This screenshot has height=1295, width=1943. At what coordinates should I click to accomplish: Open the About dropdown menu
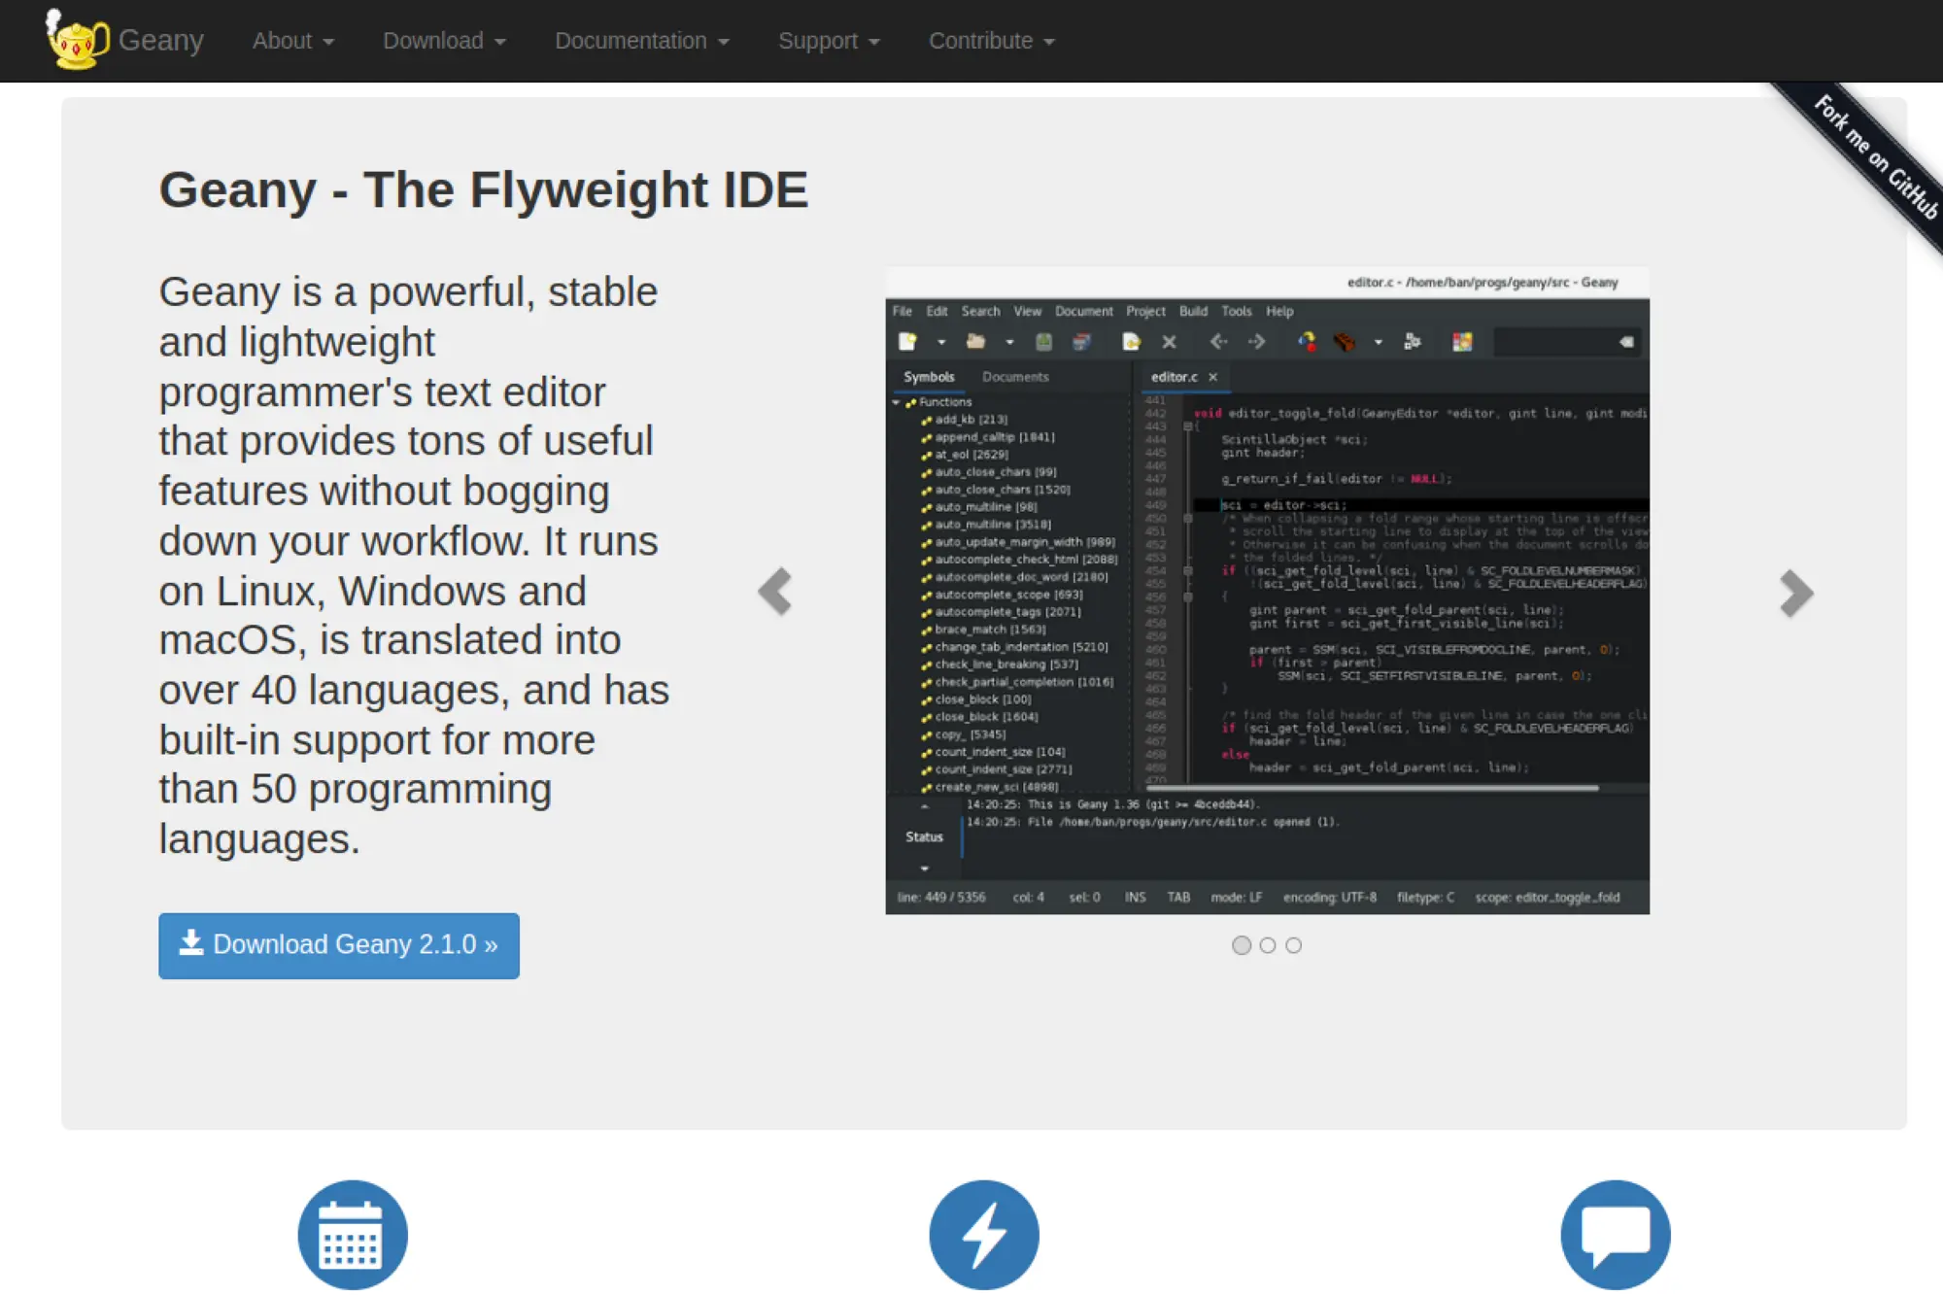point(292,41)
